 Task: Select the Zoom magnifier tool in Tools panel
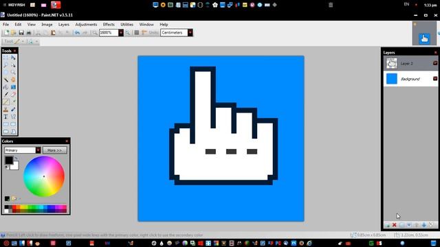[13, 72]
